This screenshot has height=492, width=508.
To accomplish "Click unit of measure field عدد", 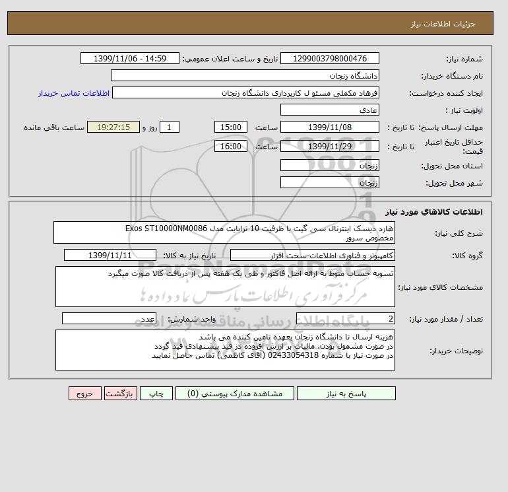I will (109, 319).
